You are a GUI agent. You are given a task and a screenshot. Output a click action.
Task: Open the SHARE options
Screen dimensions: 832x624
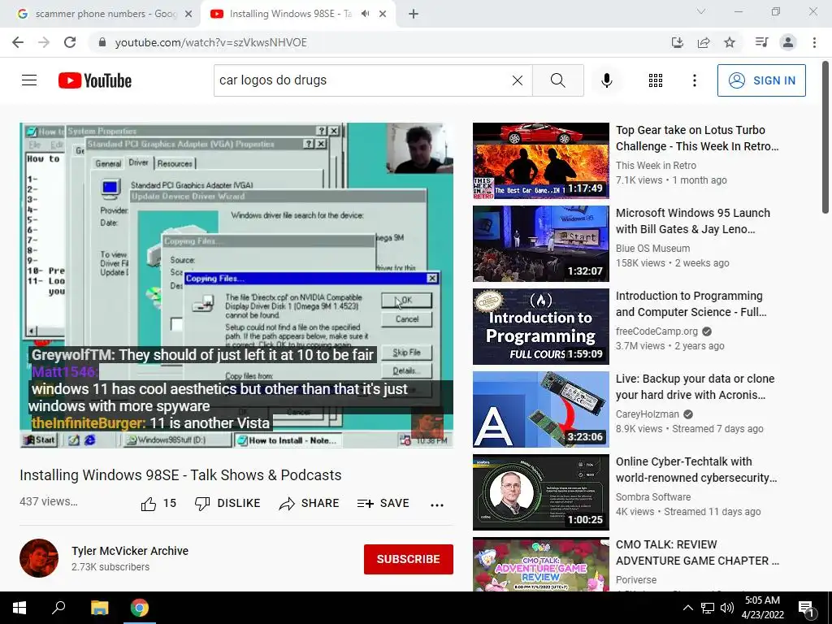coord(309,504)
